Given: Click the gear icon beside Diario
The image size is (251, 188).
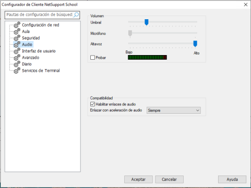Looking at the screenshot, I should (17, 64).
